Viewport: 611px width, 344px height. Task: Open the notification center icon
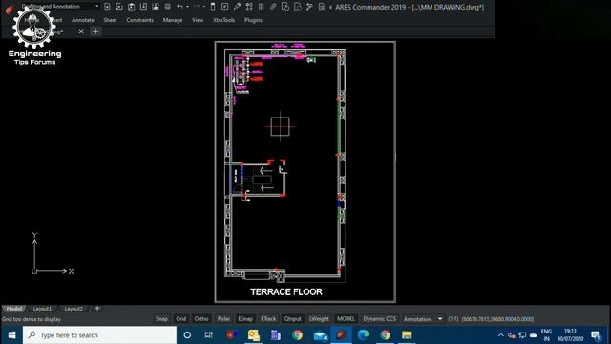pos(596,335)
